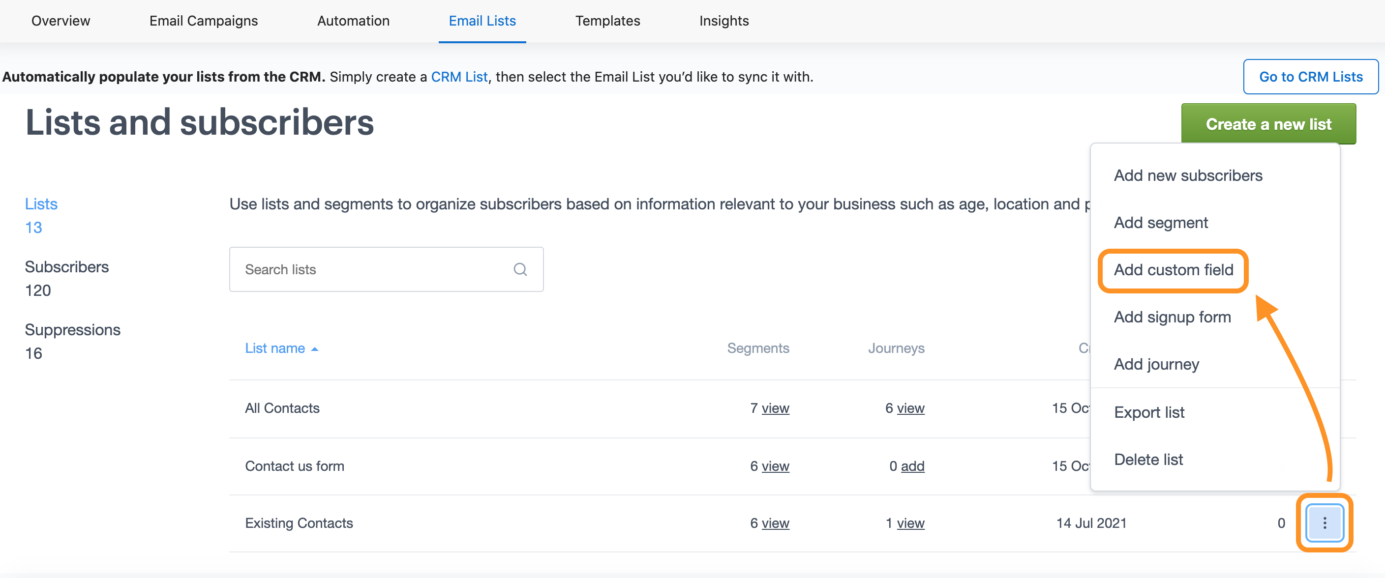Viewport: 1385px width, 578px height.
Task: Switch to the Automation tab
Action: click(353, 21)
